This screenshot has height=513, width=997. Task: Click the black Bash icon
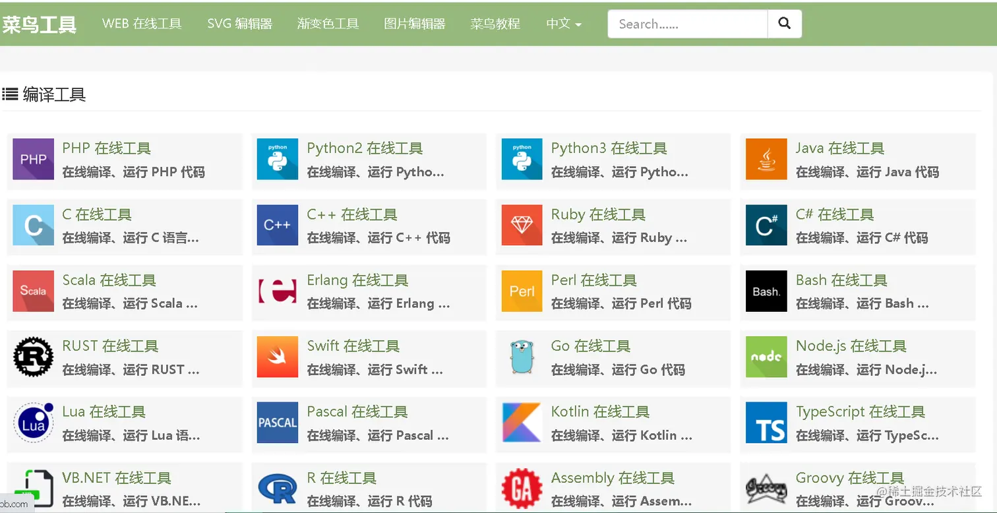pos(766,291)
